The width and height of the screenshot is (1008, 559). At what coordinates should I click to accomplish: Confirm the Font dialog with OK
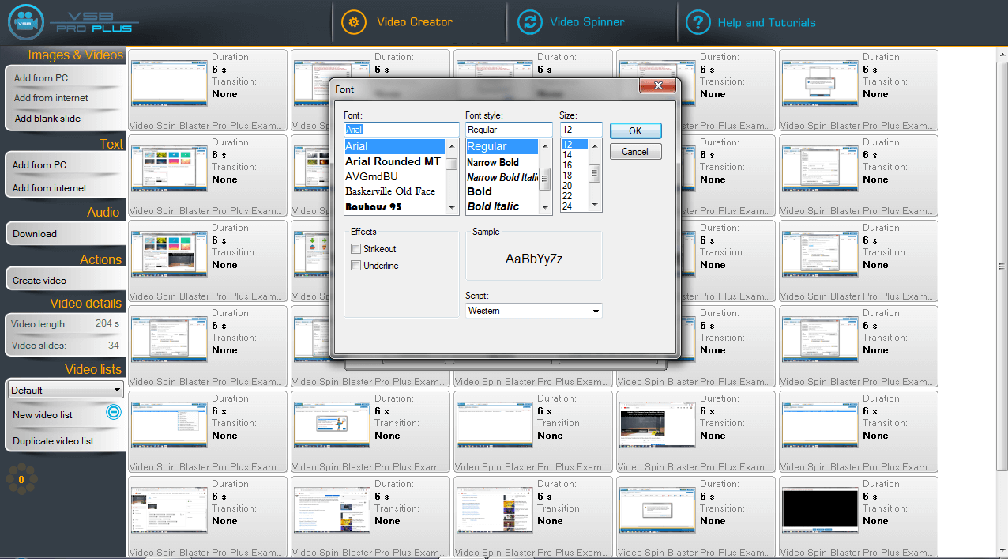pos(635,131)
